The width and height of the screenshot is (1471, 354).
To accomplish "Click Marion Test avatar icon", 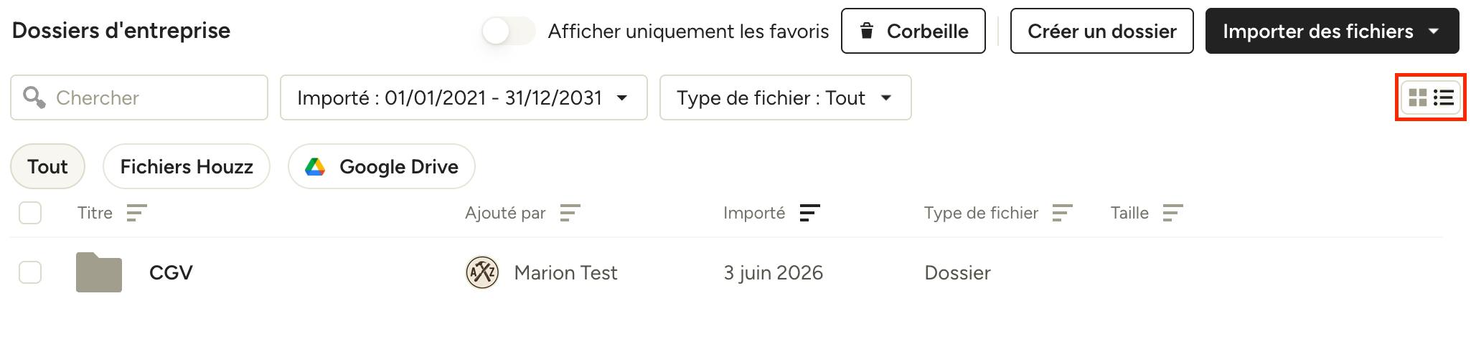I will pos(482,272).
